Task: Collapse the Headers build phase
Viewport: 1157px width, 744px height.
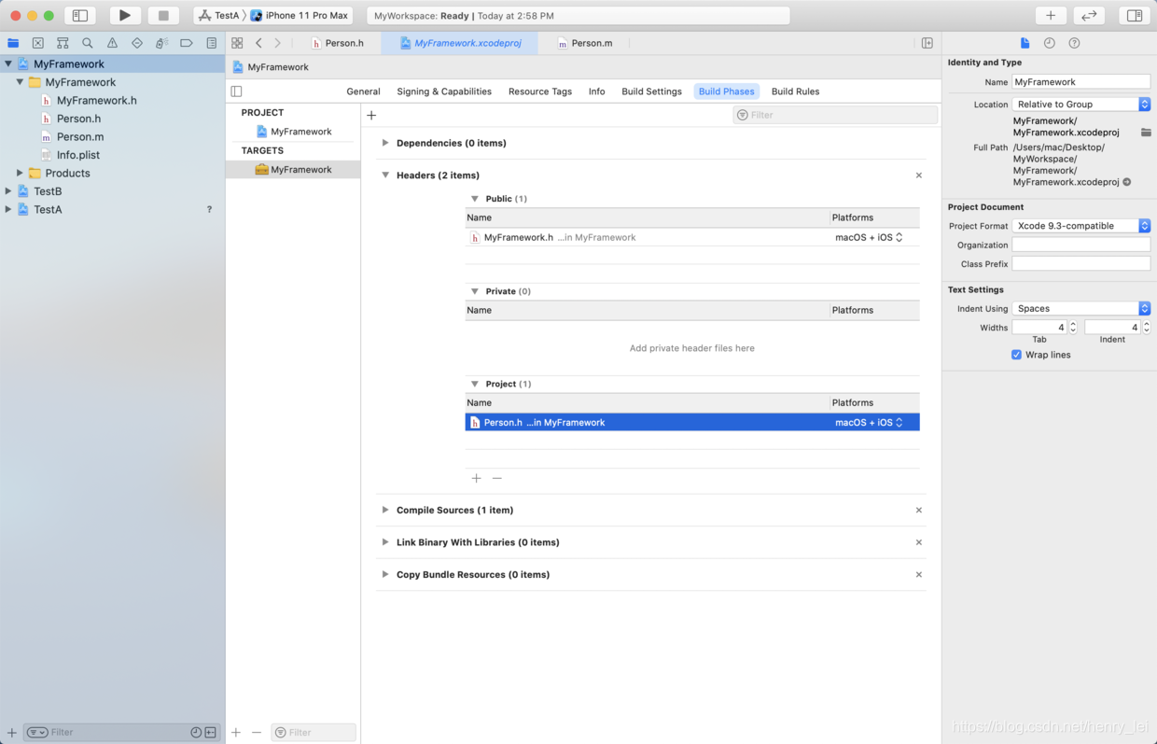Action: coord(385,175)
